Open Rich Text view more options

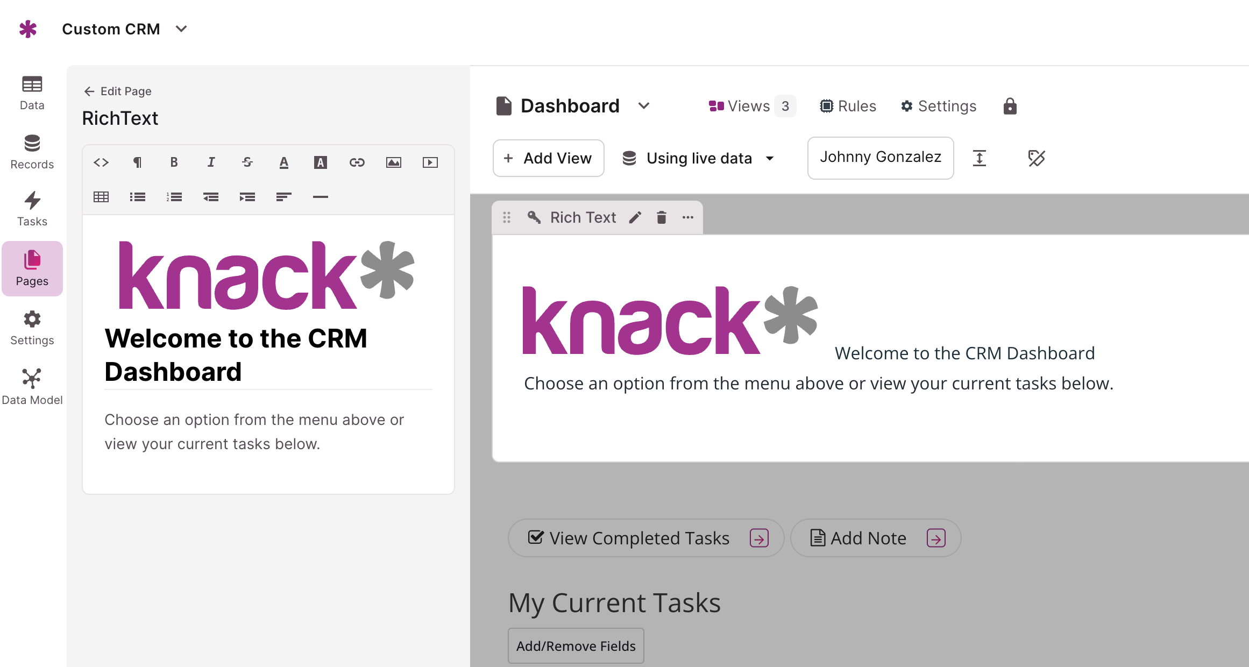[688, 217]
